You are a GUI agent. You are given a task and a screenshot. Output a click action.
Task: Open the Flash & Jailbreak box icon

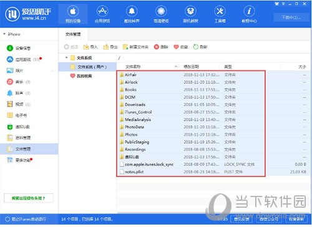[x=190, y=14]
